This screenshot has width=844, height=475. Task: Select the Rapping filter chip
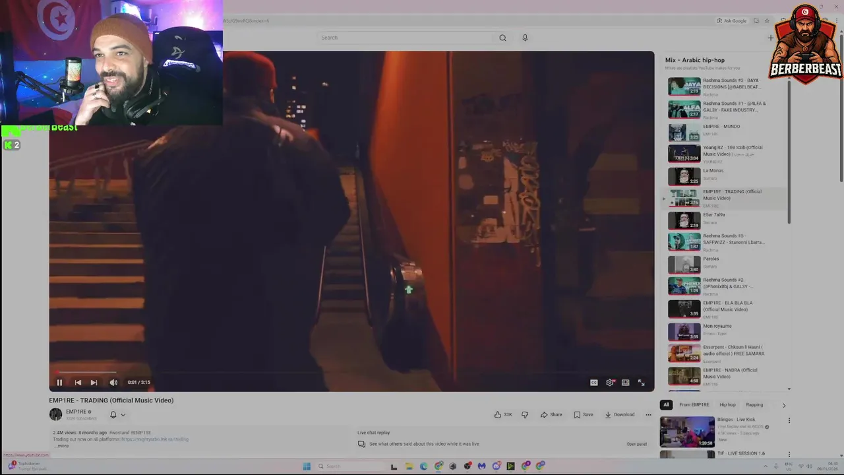(x=754, y=405)
